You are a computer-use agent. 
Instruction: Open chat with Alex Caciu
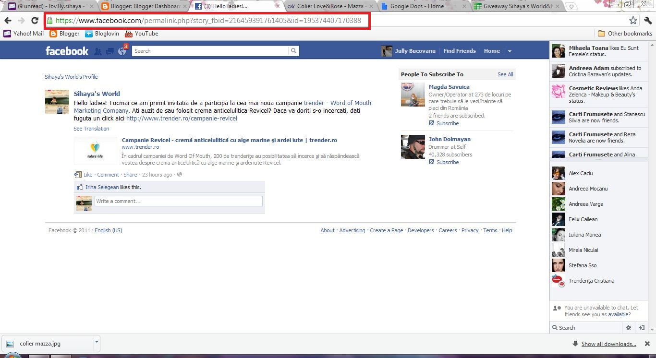[x=597, y=173]
